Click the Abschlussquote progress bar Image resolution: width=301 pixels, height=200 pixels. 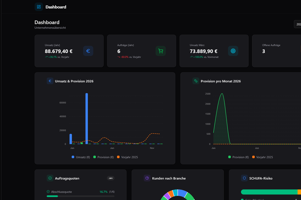(80, 196)
